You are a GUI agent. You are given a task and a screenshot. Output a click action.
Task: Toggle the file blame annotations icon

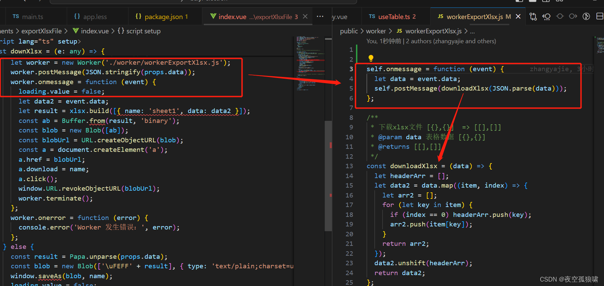586,16
